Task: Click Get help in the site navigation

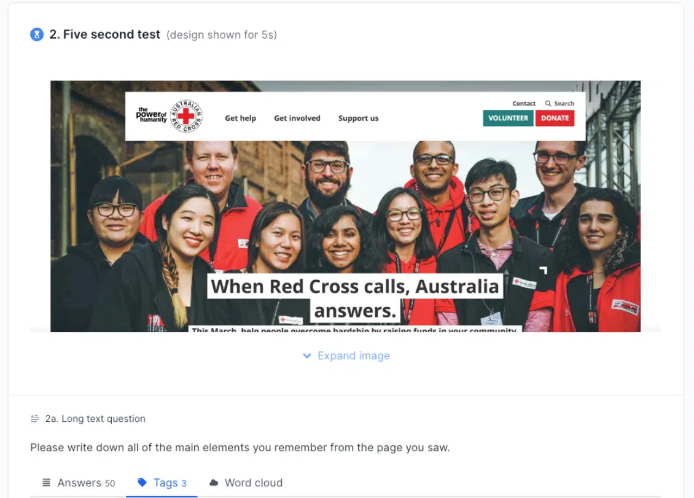Action: pos(240,118)
